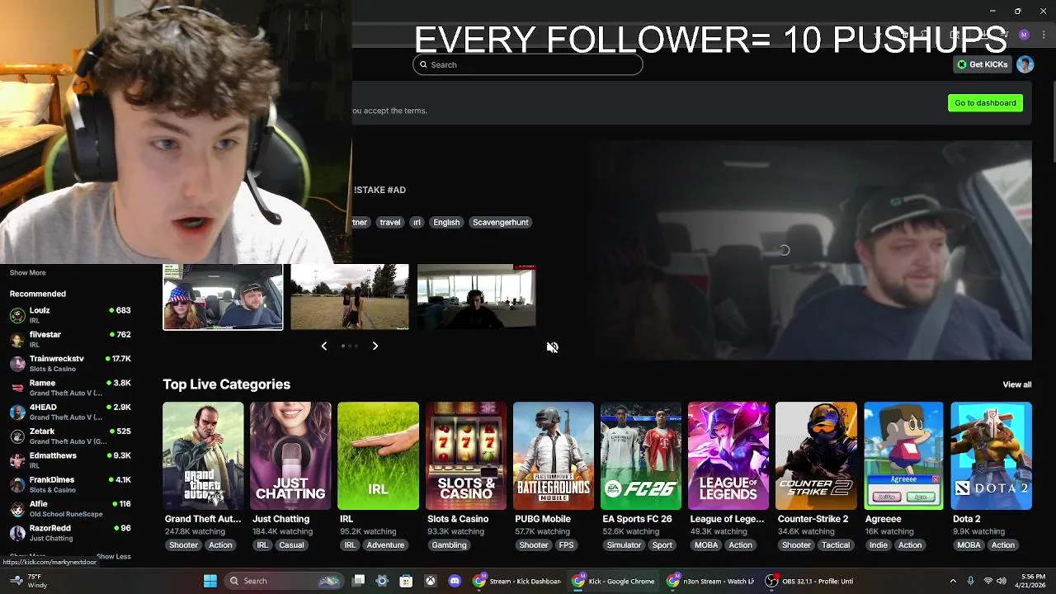Click the travel tag

pos(390,222)
